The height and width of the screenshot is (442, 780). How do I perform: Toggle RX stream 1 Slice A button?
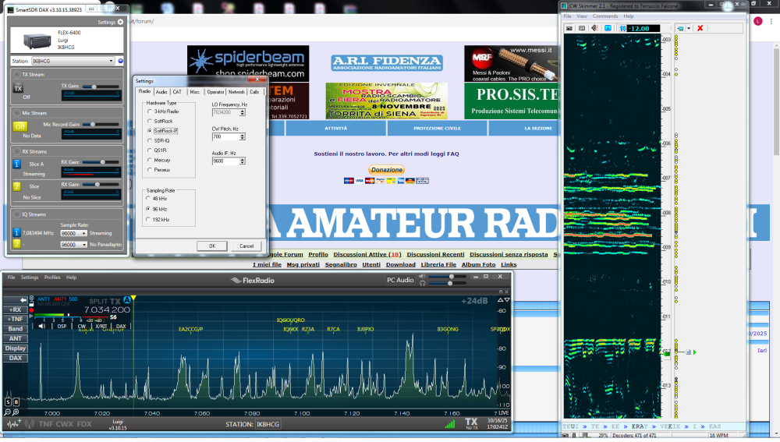16,164
